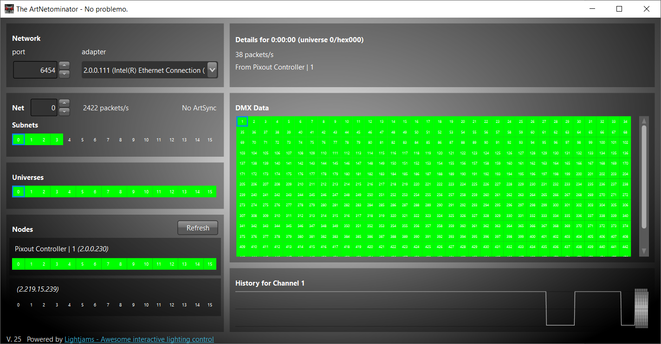The height and width of the screenshot is (344, 661).
Task: Click the Net value up arrow
Action: 64,103
